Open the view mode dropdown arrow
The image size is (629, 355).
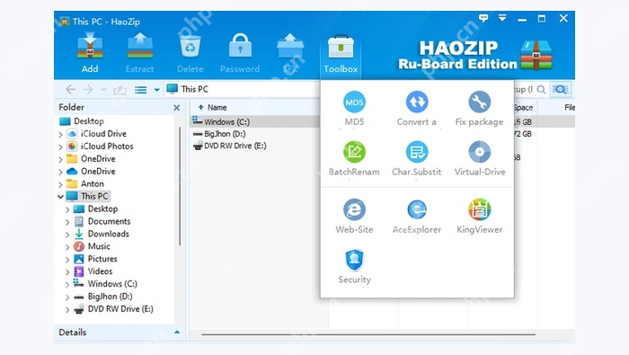click(x=157, y=90)
